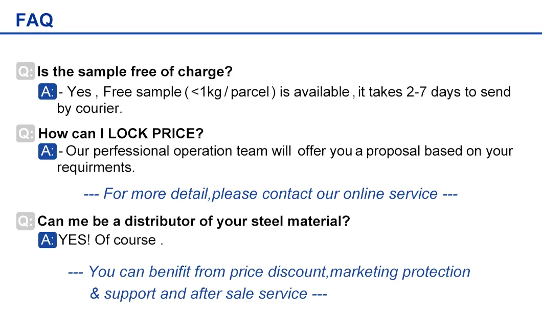
Task: Click the "by courier." answer line
Action: (x=89, y=108)
